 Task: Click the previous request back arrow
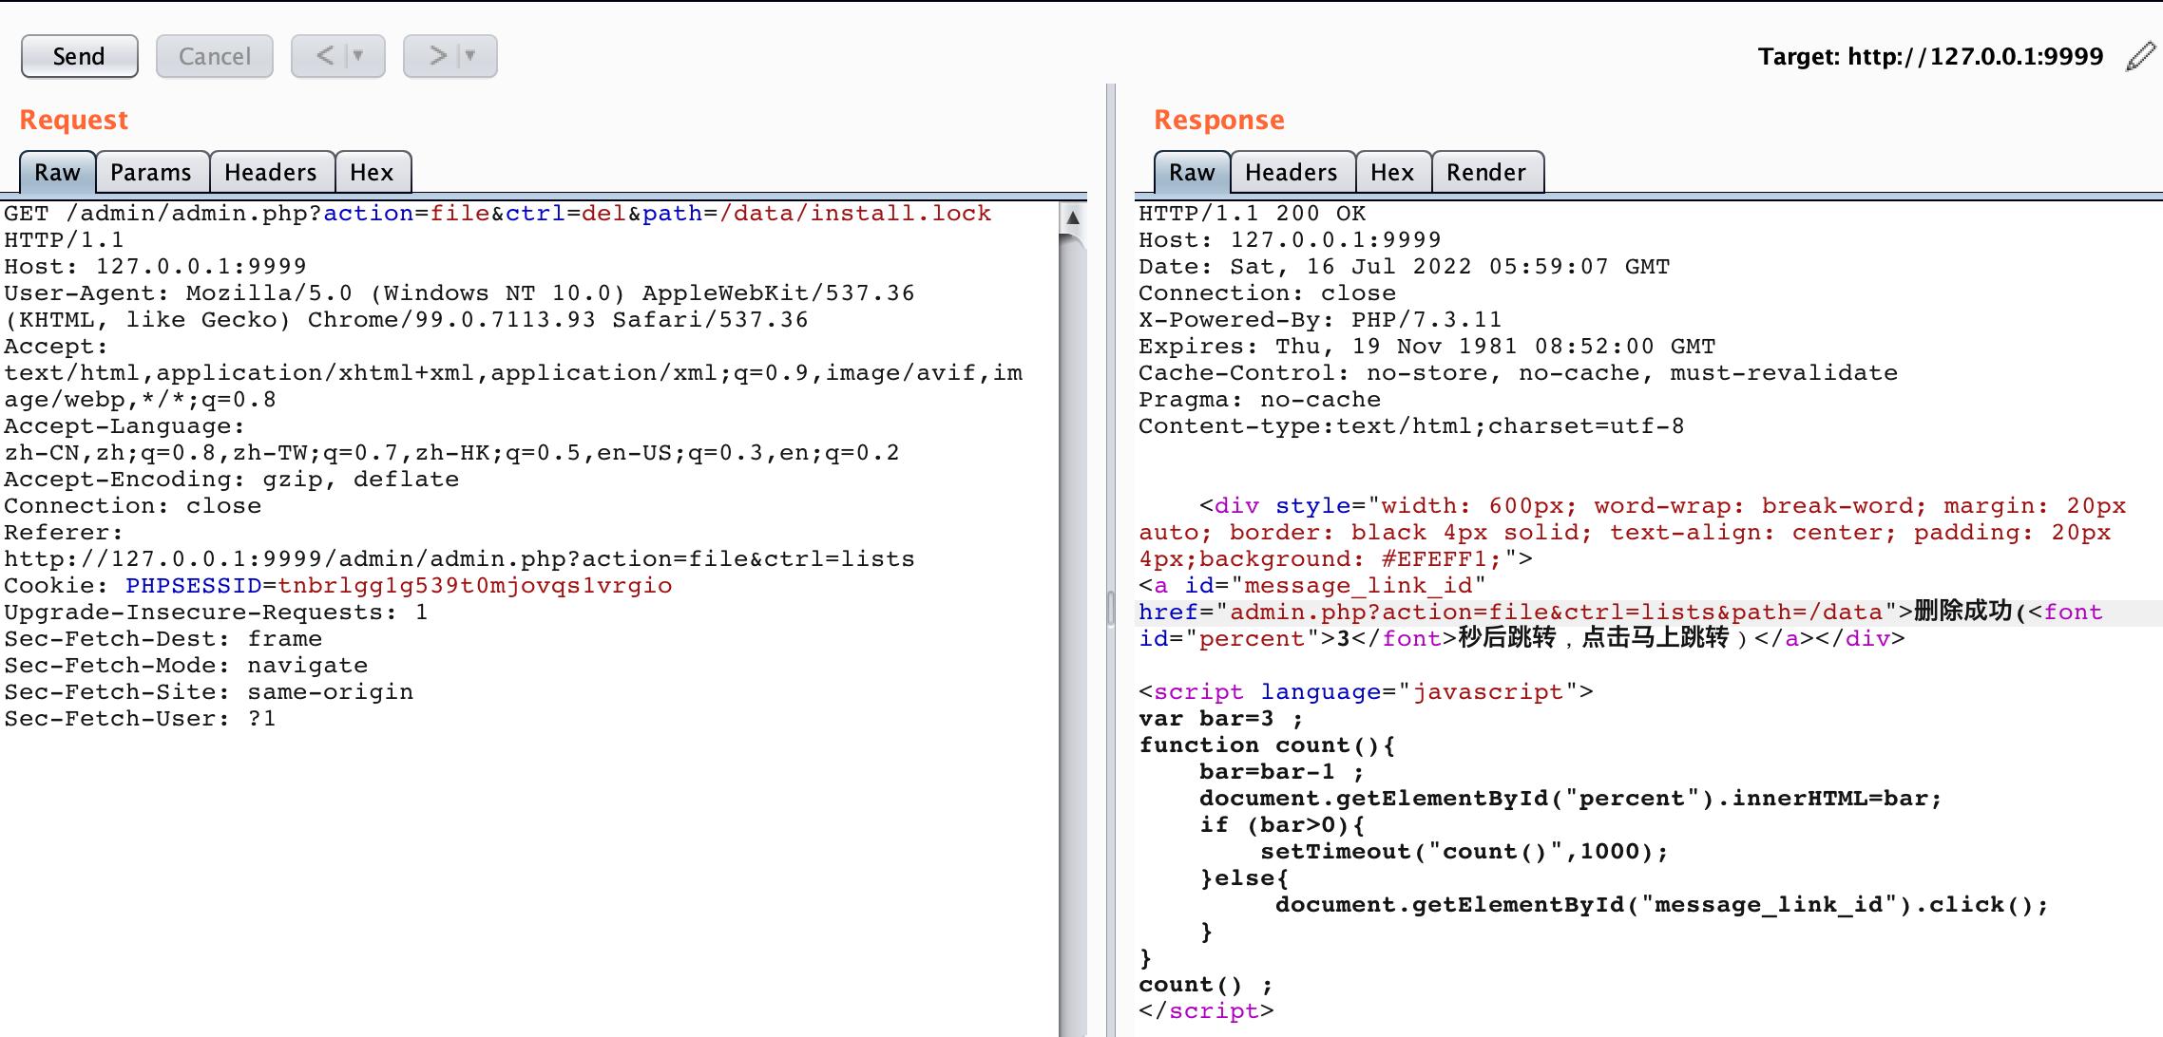click(x=325, y=56)
